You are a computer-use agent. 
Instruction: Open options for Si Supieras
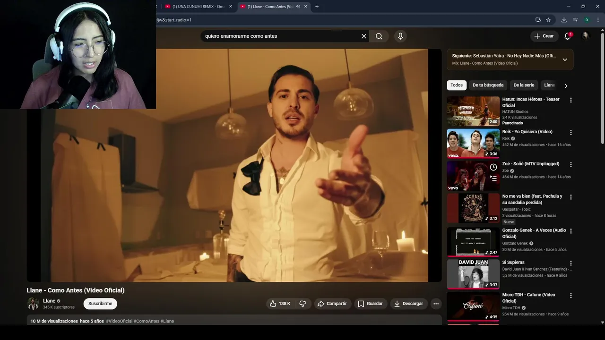pos(571,263)
